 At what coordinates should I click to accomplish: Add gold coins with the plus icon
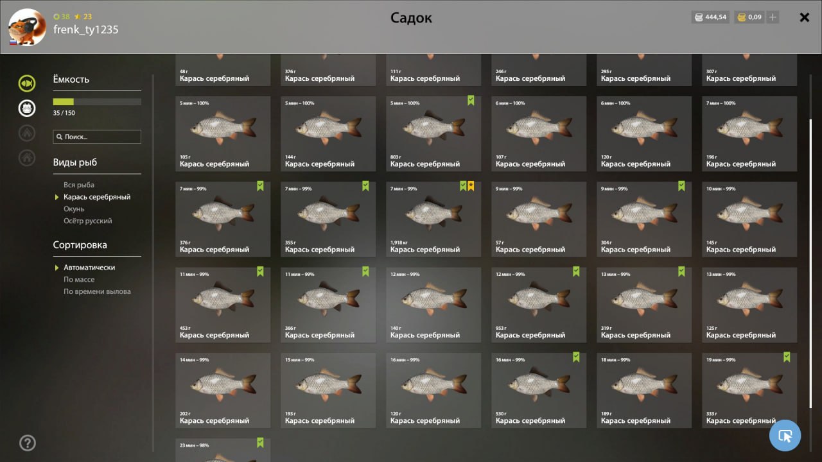click(x=773, y=17)
